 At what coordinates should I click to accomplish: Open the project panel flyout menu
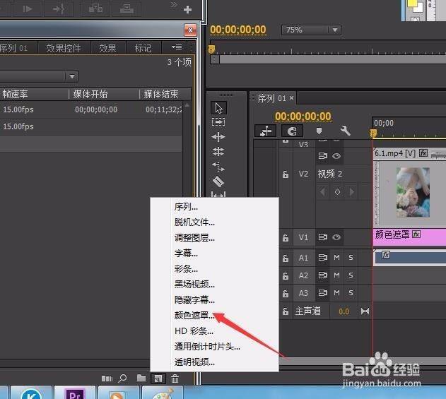[x=177, y=47]
